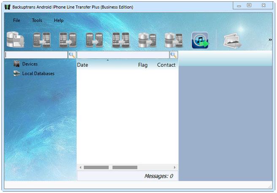Viewport: 277px width, 193px height.
Task: Select Devices in the left tree
Action: (x=30, y=64)
